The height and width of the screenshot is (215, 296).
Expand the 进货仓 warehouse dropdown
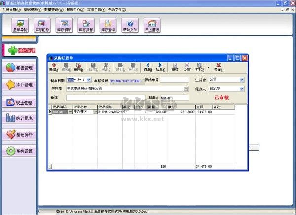tap(241, 79)
